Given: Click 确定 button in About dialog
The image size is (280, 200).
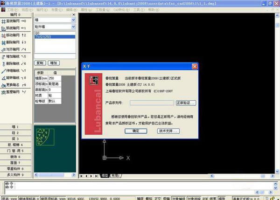Looking at the screenshot, I should pyautogui.click(x=136, y=131).
